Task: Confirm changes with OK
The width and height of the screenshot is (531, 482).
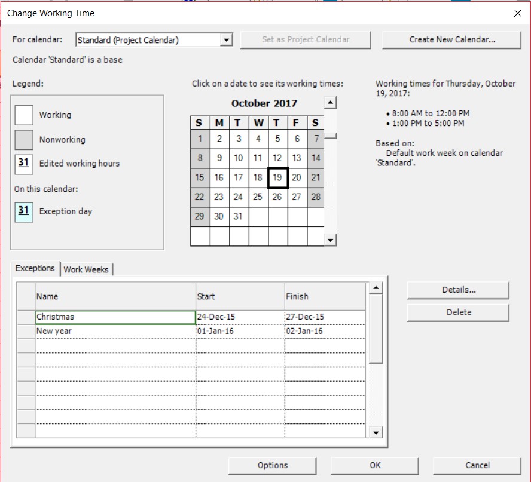Action: pyautogui.click(x=375, y=466)
